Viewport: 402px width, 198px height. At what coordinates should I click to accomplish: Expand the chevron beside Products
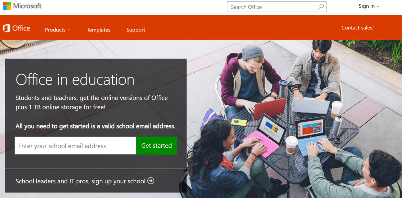tap(69, 30)
